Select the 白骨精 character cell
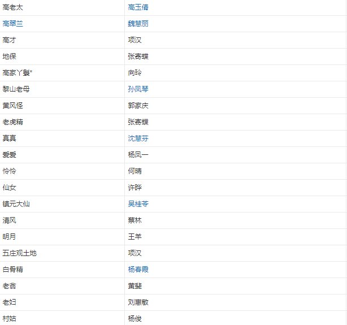The width and height of the screenshot is (347, 325). tap(13, 270)
